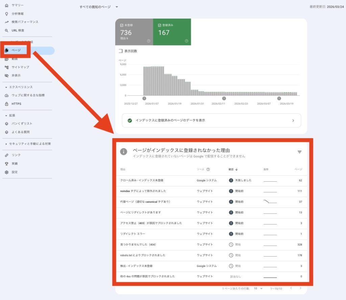Image resolution: width=346 pixels, height=300 pixels.
Task: Select HTTPS with its lock icon
Action: [x=14, y=103]
